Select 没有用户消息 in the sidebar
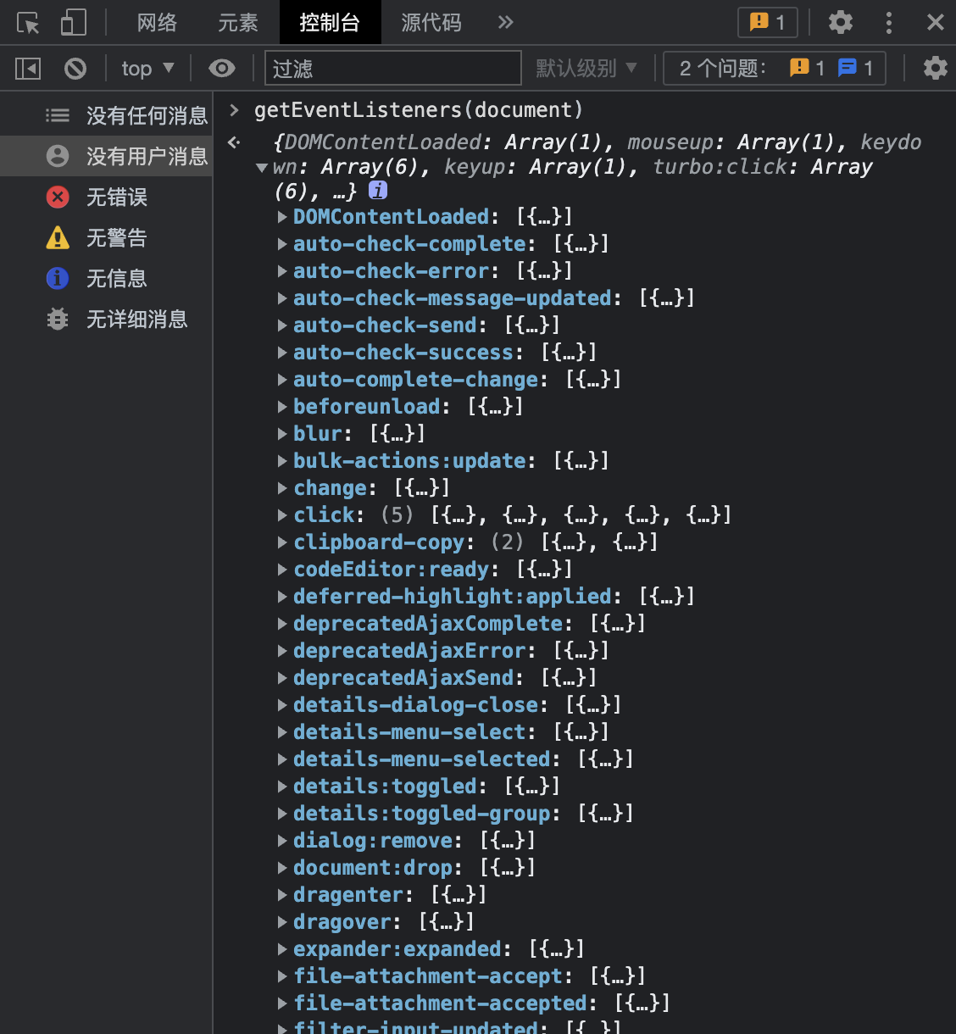This screenshot has width=956, height=1034. click(106, 156)
